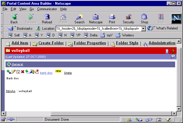Image resolution: width=183 pixels, height=123 pixels.
Task: Click the yellow question mark help icon
Action: (173, 51)
